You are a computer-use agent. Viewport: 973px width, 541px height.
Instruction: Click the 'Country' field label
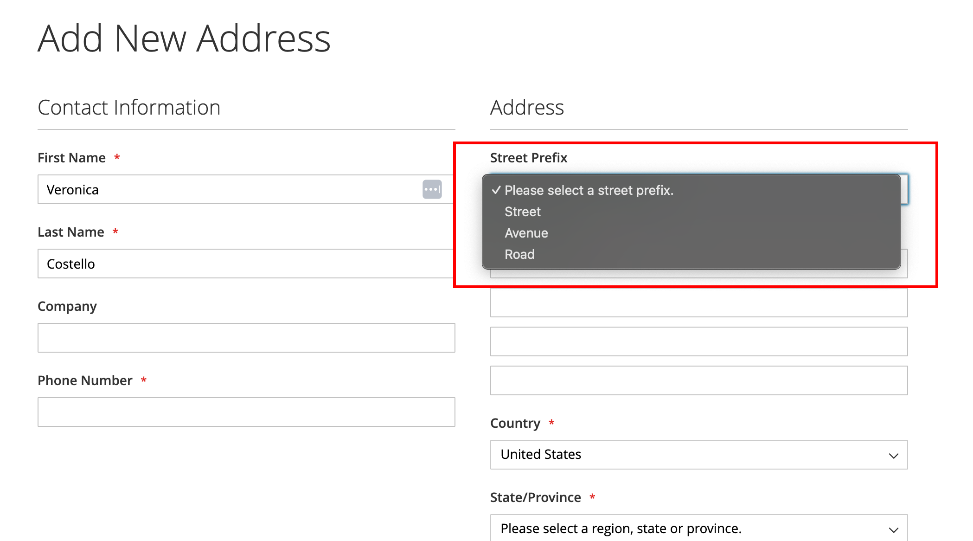click(515, 423)
